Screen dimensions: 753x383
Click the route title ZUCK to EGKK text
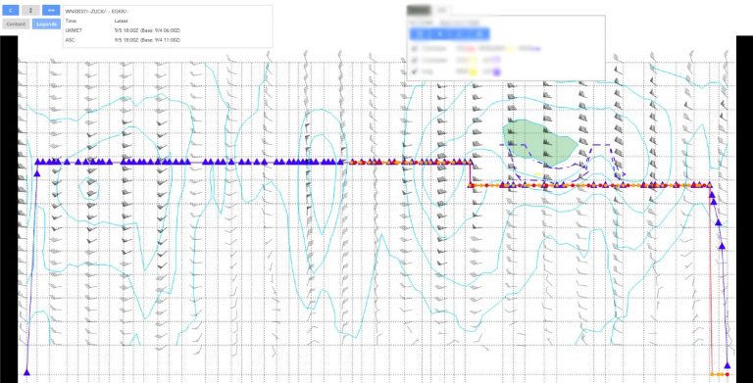point(96,11)
